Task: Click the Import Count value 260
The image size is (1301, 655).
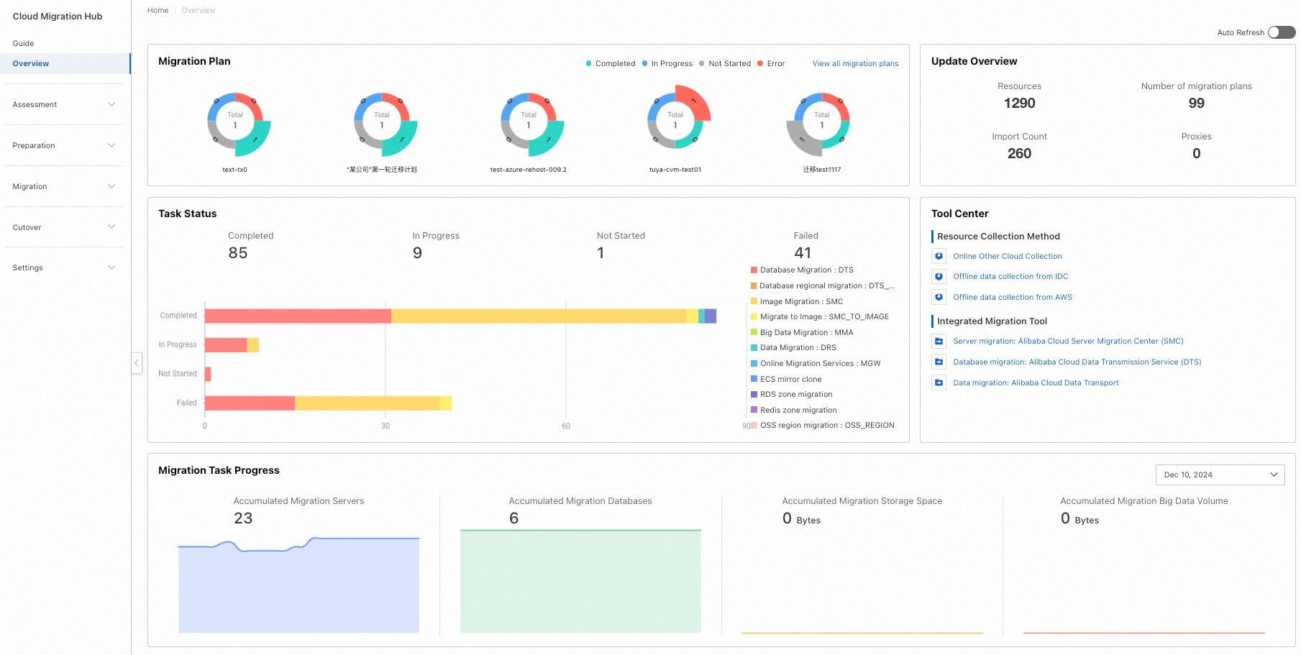Action: (1019, 153)
